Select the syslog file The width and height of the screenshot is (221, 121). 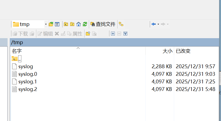pyautogui.click(x=26, y=66)
